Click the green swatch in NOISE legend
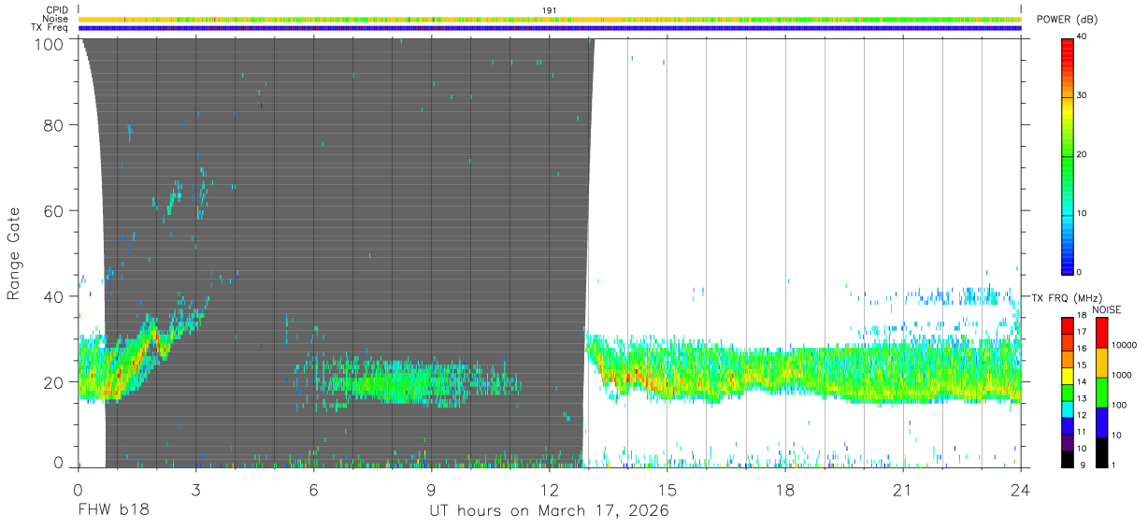 [1101, 392]
